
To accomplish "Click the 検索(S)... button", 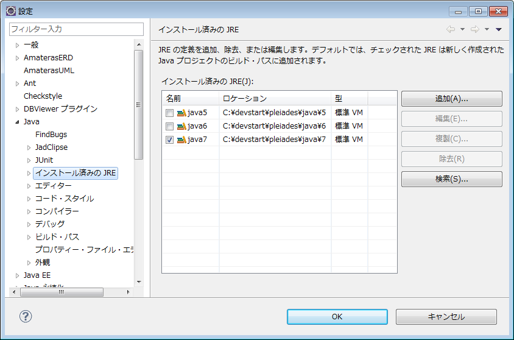I will [452, 179].
